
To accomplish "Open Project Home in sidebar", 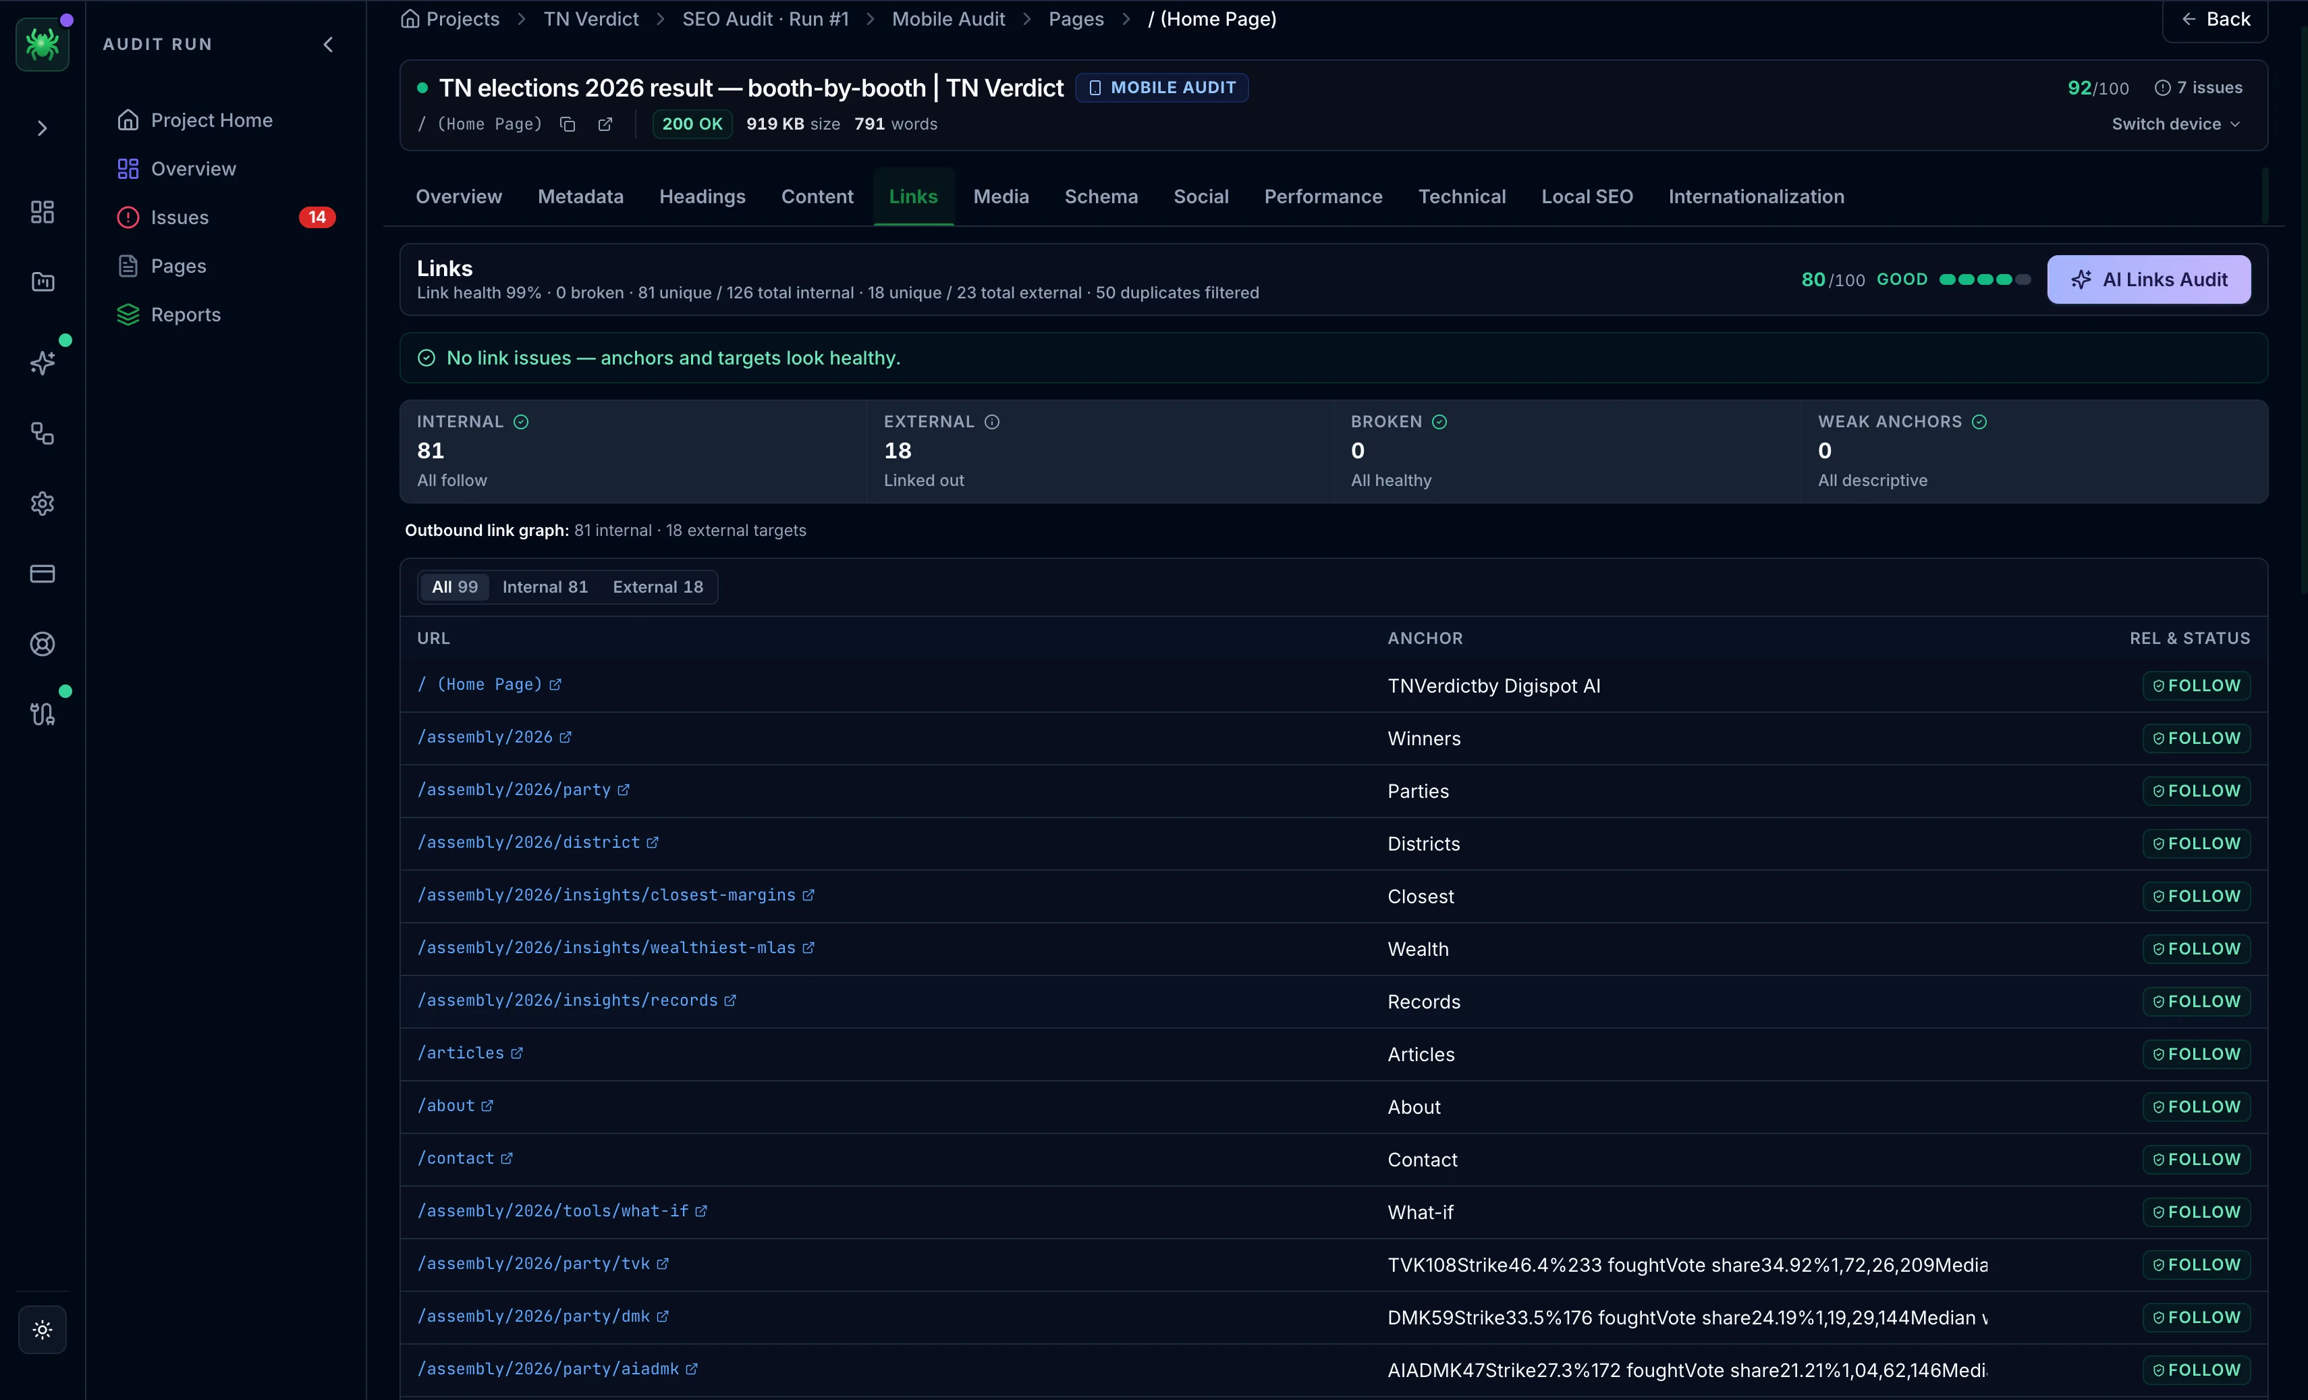I will tap(195, 120).
